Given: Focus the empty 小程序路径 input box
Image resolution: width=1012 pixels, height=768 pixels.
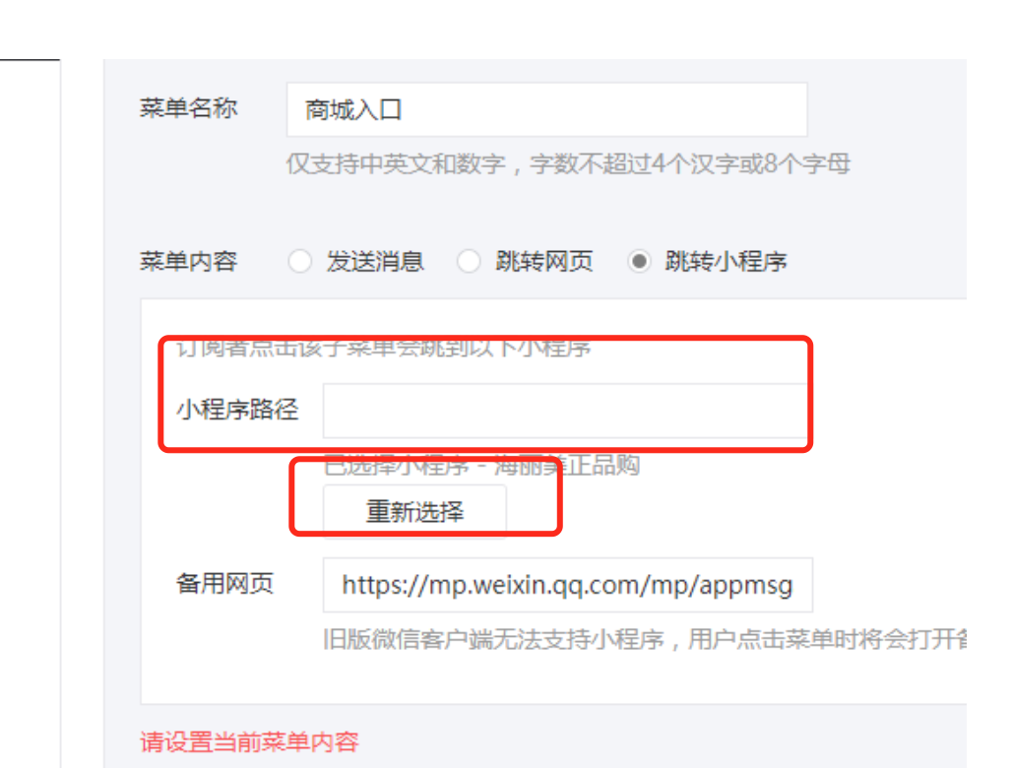Looking at the screenshot, I should 565,412.
